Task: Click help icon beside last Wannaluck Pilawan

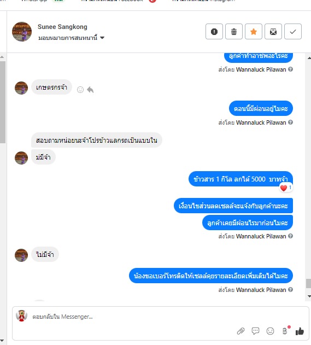Action: 290,290
